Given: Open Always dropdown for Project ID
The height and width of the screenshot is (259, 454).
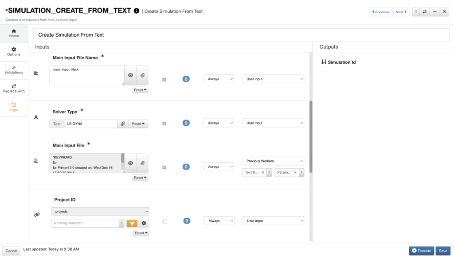Looking at the screenshot, I should (x=219, y=221).
